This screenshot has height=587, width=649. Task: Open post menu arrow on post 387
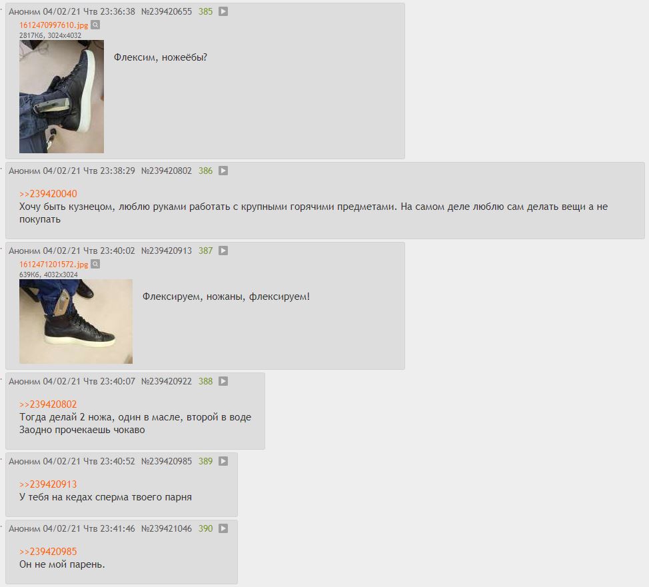223,251
